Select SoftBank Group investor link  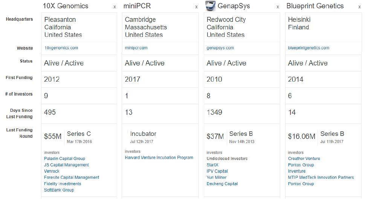(59, 190)
